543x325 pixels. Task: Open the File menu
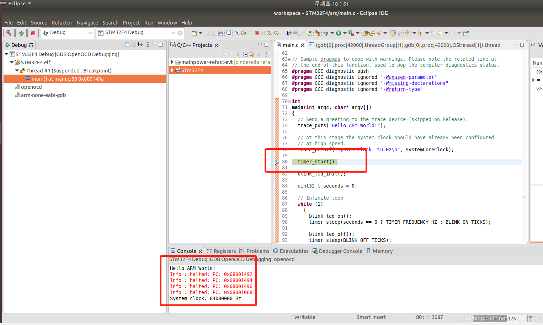point(9,23)
